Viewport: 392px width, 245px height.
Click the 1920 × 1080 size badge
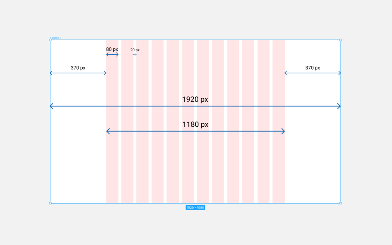coord(195,207)
